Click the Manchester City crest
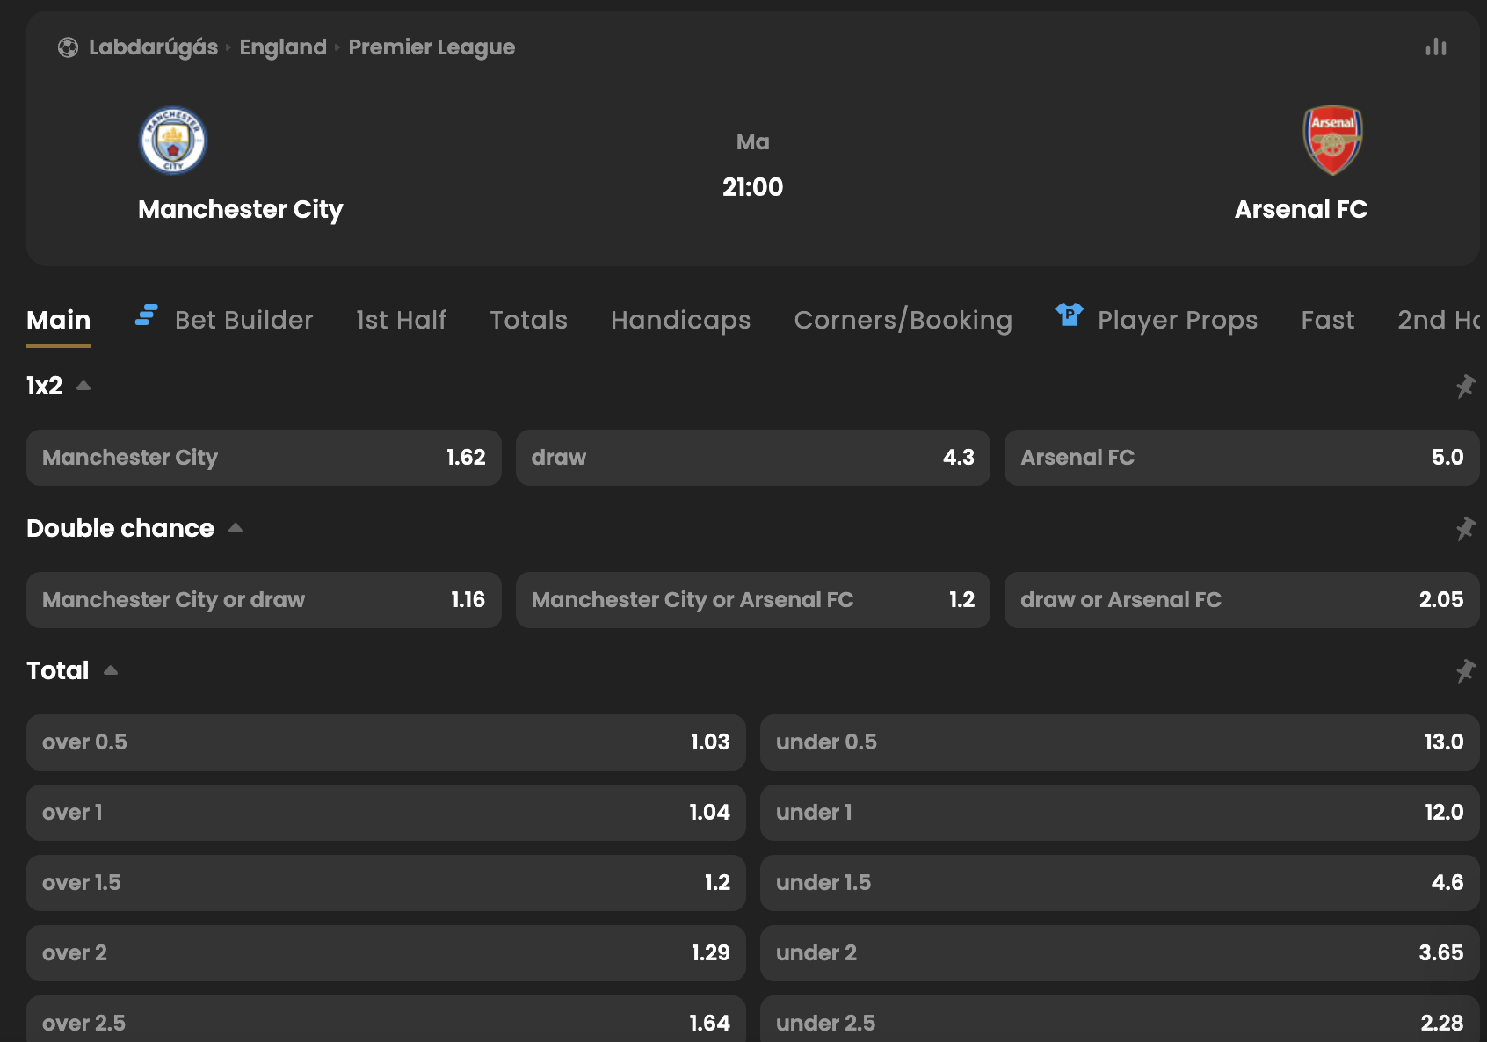Screen dimensions: 1487x1042 [173, 141]
